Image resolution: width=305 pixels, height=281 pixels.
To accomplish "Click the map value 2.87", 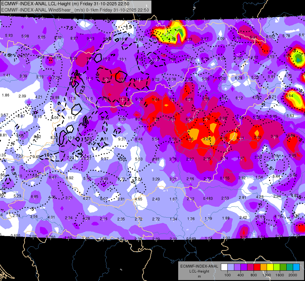I will coord(190,159).
